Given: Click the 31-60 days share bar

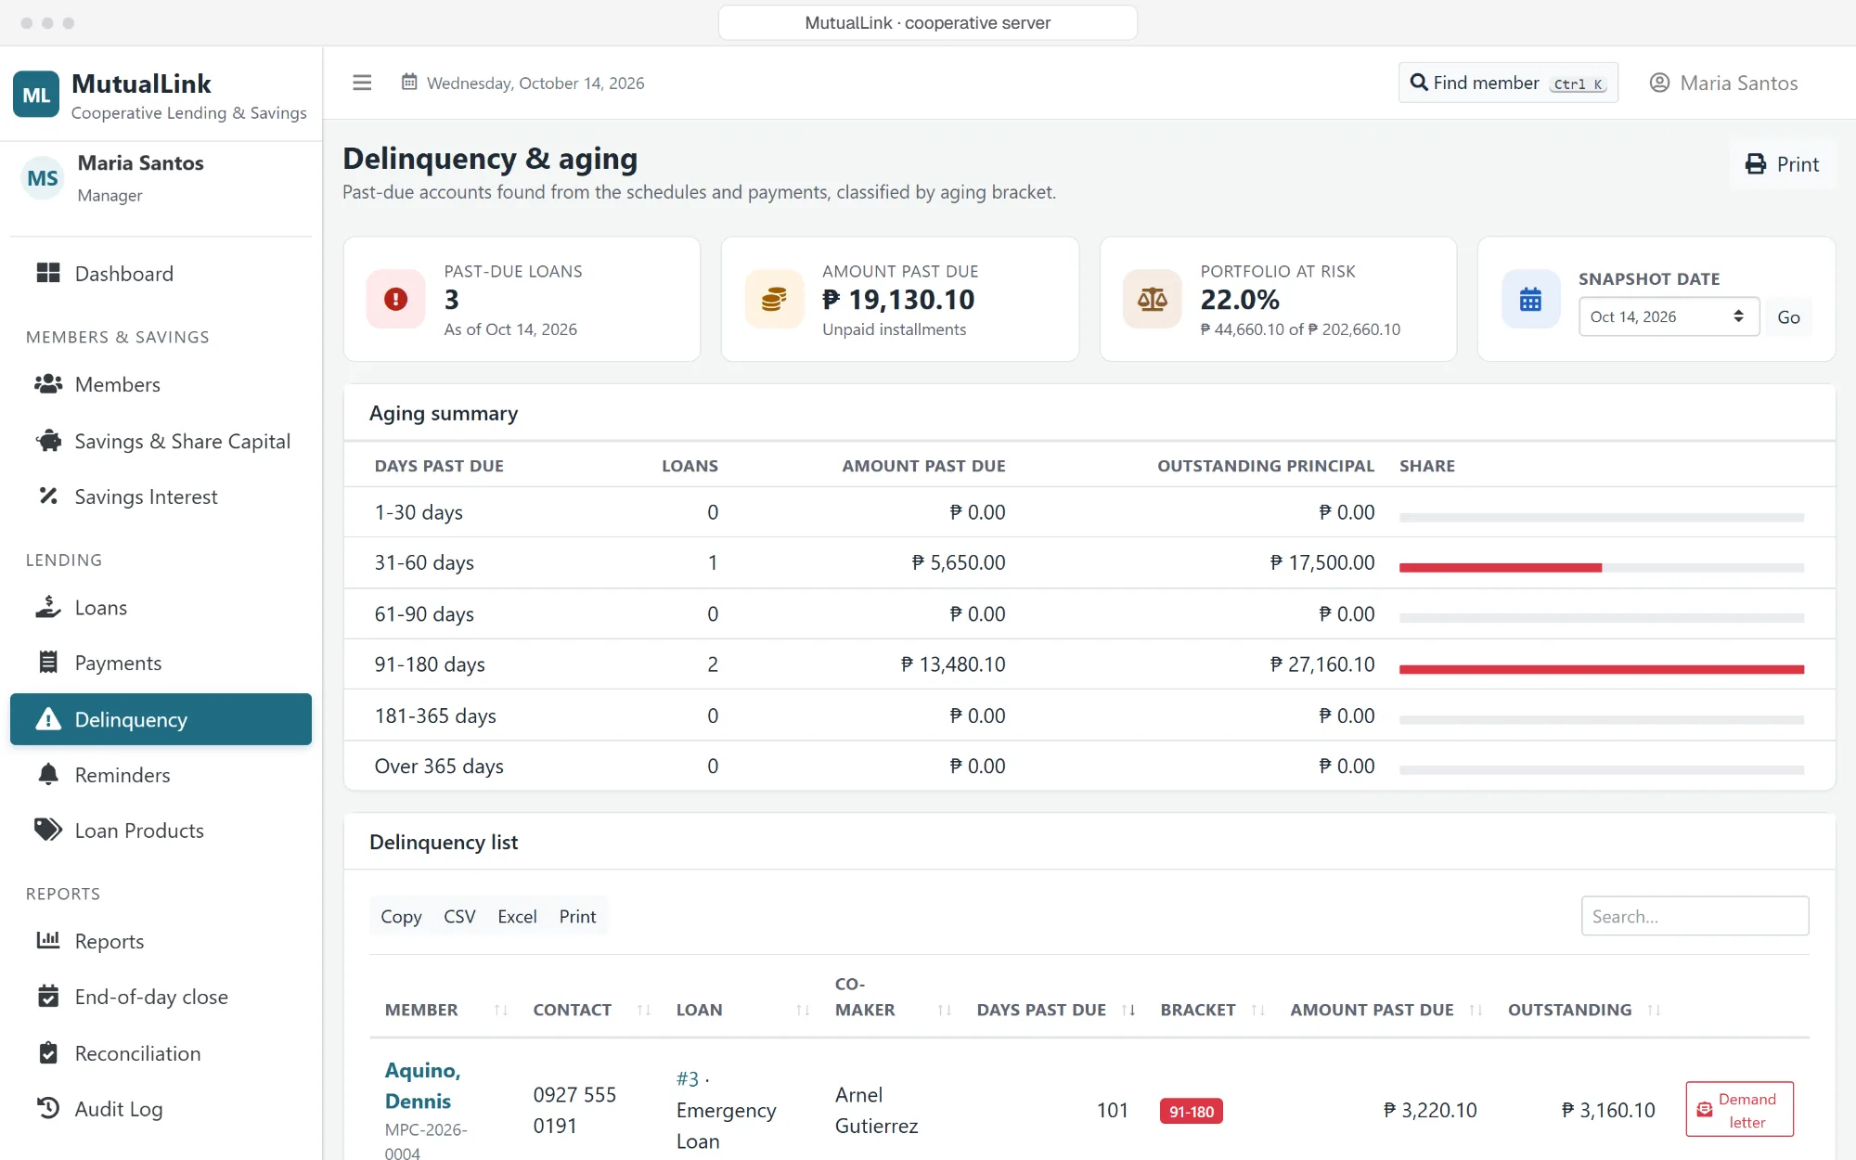Looking at the screenshot, I should pos(1601,567).
